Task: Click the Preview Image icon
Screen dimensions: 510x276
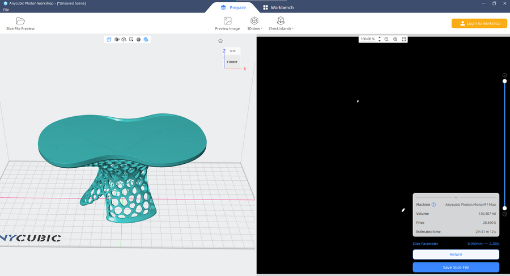Action: 227,21
